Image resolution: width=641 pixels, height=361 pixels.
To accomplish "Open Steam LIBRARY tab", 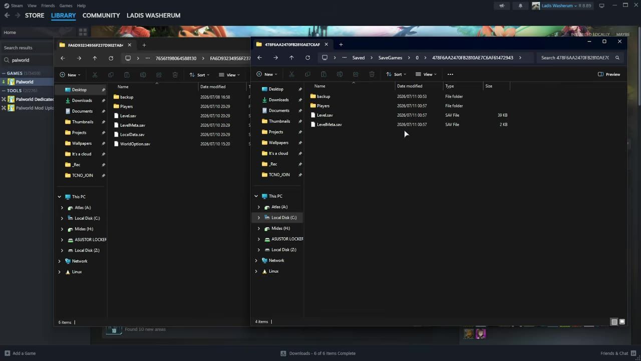I will (x=63, y=16).
